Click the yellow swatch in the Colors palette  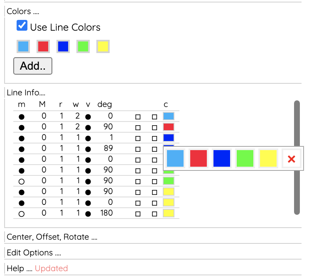(103, 46)
